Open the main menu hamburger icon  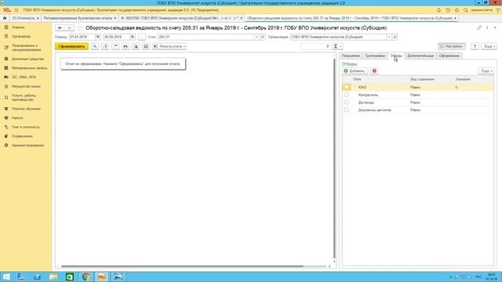16,10
